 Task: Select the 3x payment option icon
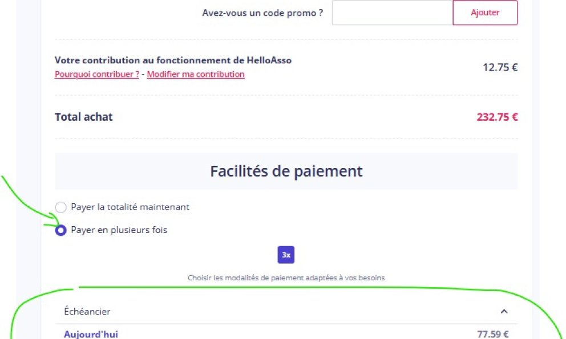pyautogui.click(x=286, y=255)
